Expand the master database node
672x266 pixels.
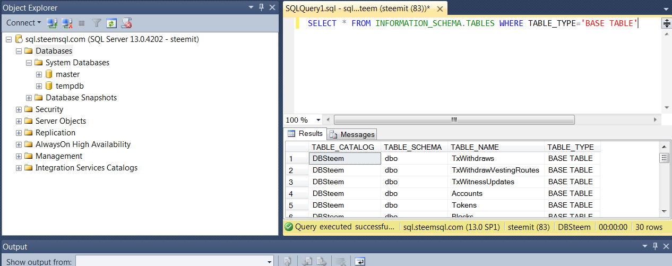tap(39, 74)
